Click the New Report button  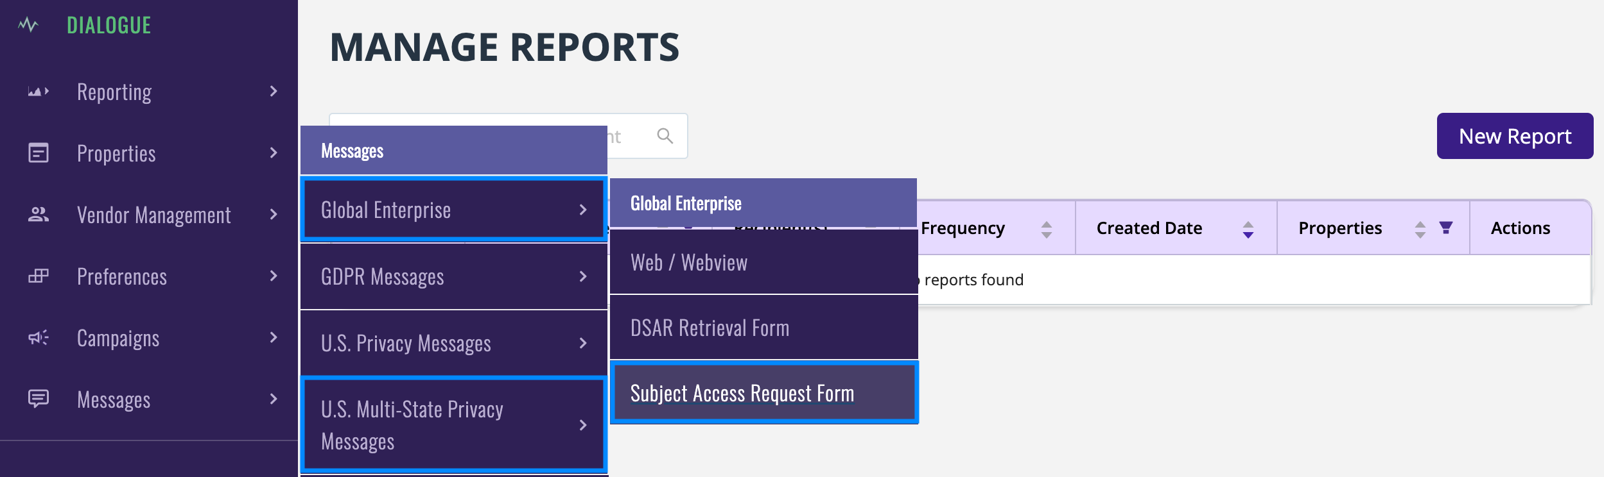tap(1514, 136)
